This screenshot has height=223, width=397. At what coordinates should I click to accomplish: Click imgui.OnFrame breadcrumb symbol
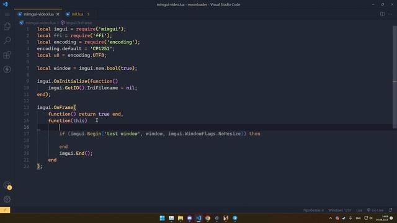pyautogui.click(x=79, y=23)
